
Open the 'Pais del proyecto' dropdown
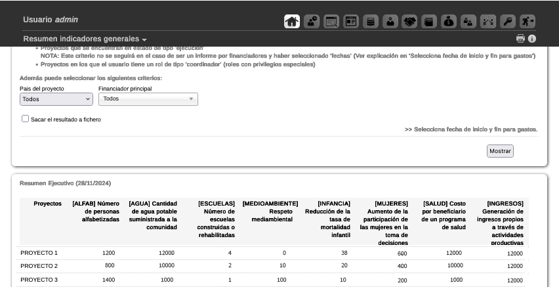(56, 99)
